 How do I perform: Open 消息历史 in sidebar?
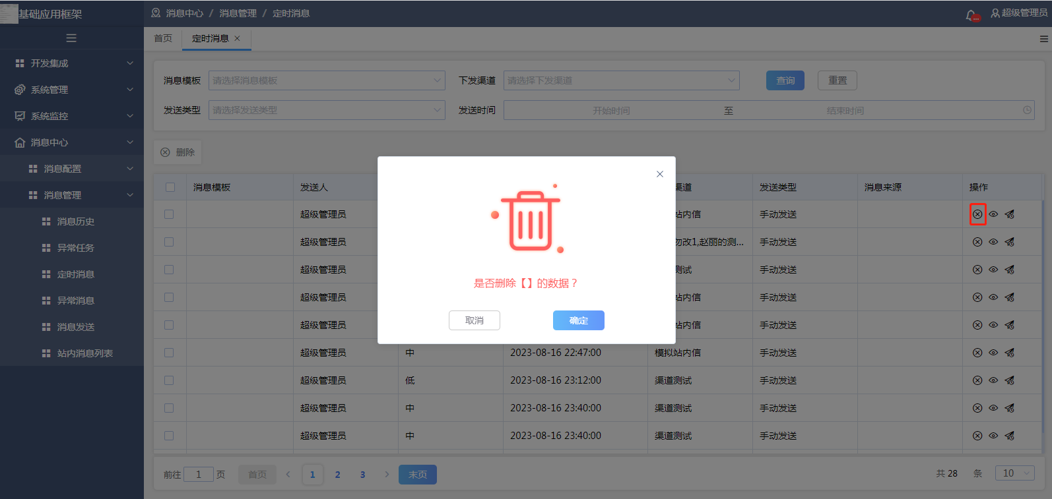point(76,221)
